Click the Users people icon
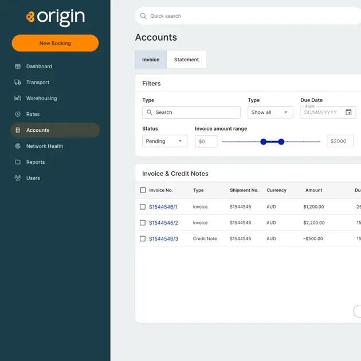The height and width of the screenshot is (361, 361). (18, 178)
